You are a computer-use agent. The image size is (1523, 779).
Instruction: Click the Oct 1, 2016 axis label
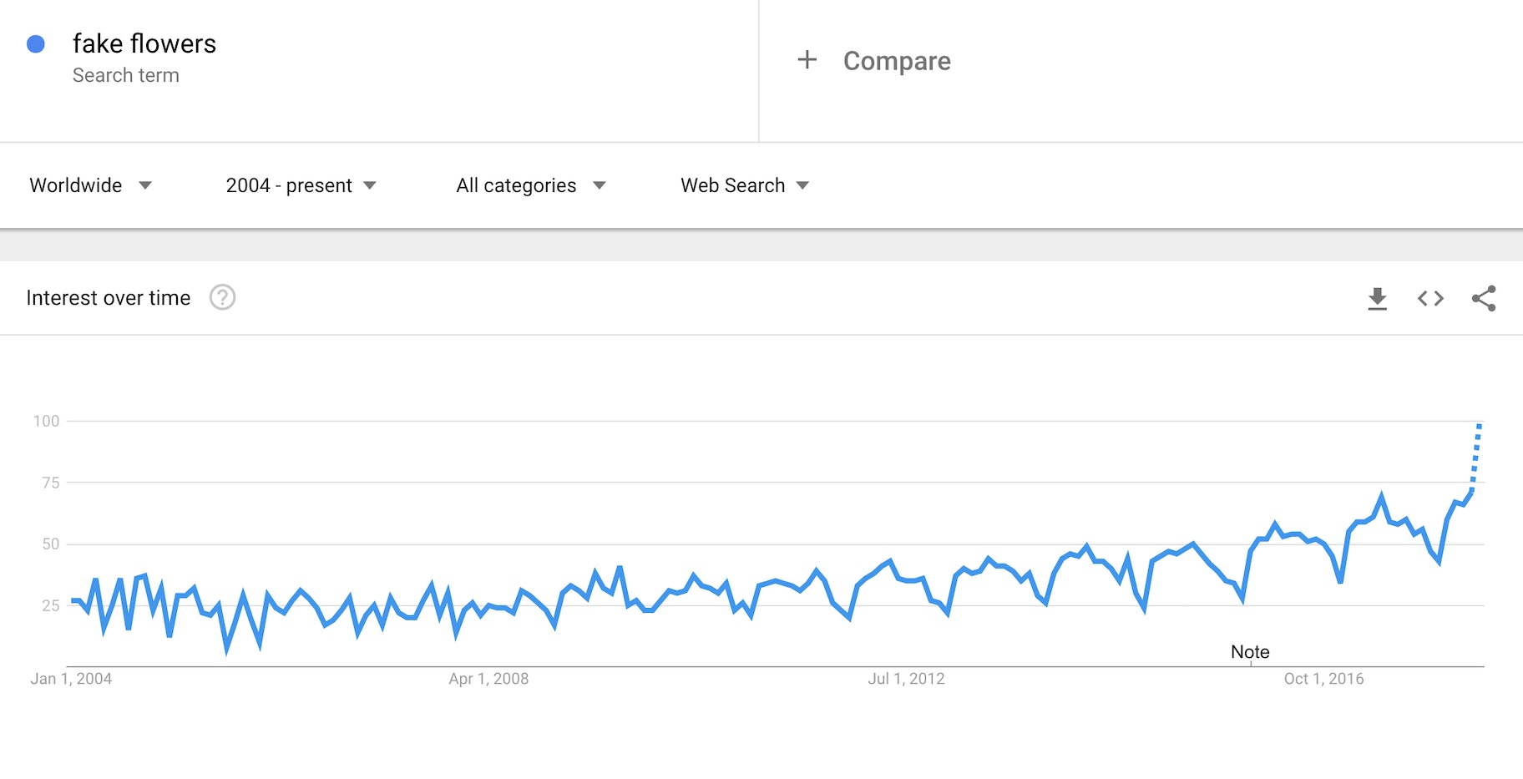[1324, 679]
